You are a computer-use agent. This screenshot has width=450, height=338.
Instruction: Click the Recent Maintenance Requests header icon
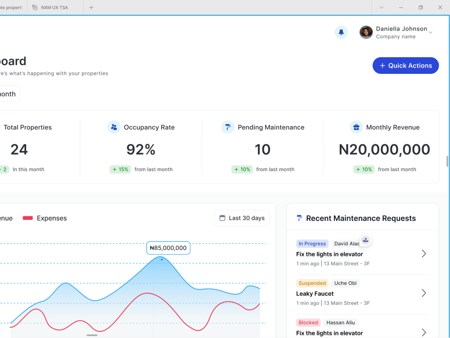[299, 218]
